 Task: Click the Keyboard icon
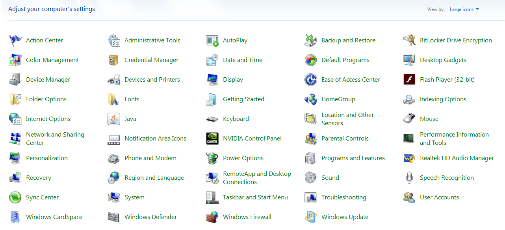click(x=212, y=119)
